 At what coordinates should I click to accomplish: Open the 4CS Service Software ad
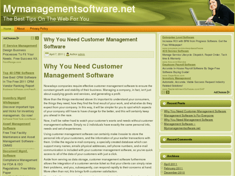176,51
